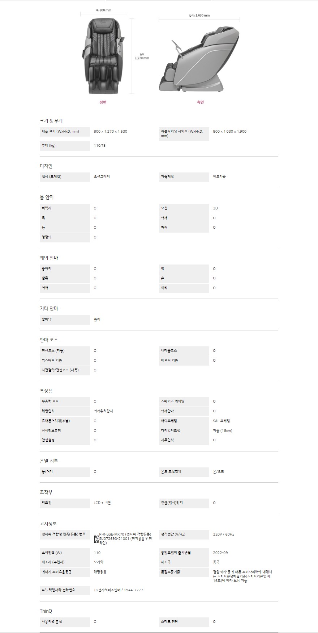Click the S&L 프레임 value
Image resolution: width=318 pixels, height=633 pixels.
222,421
